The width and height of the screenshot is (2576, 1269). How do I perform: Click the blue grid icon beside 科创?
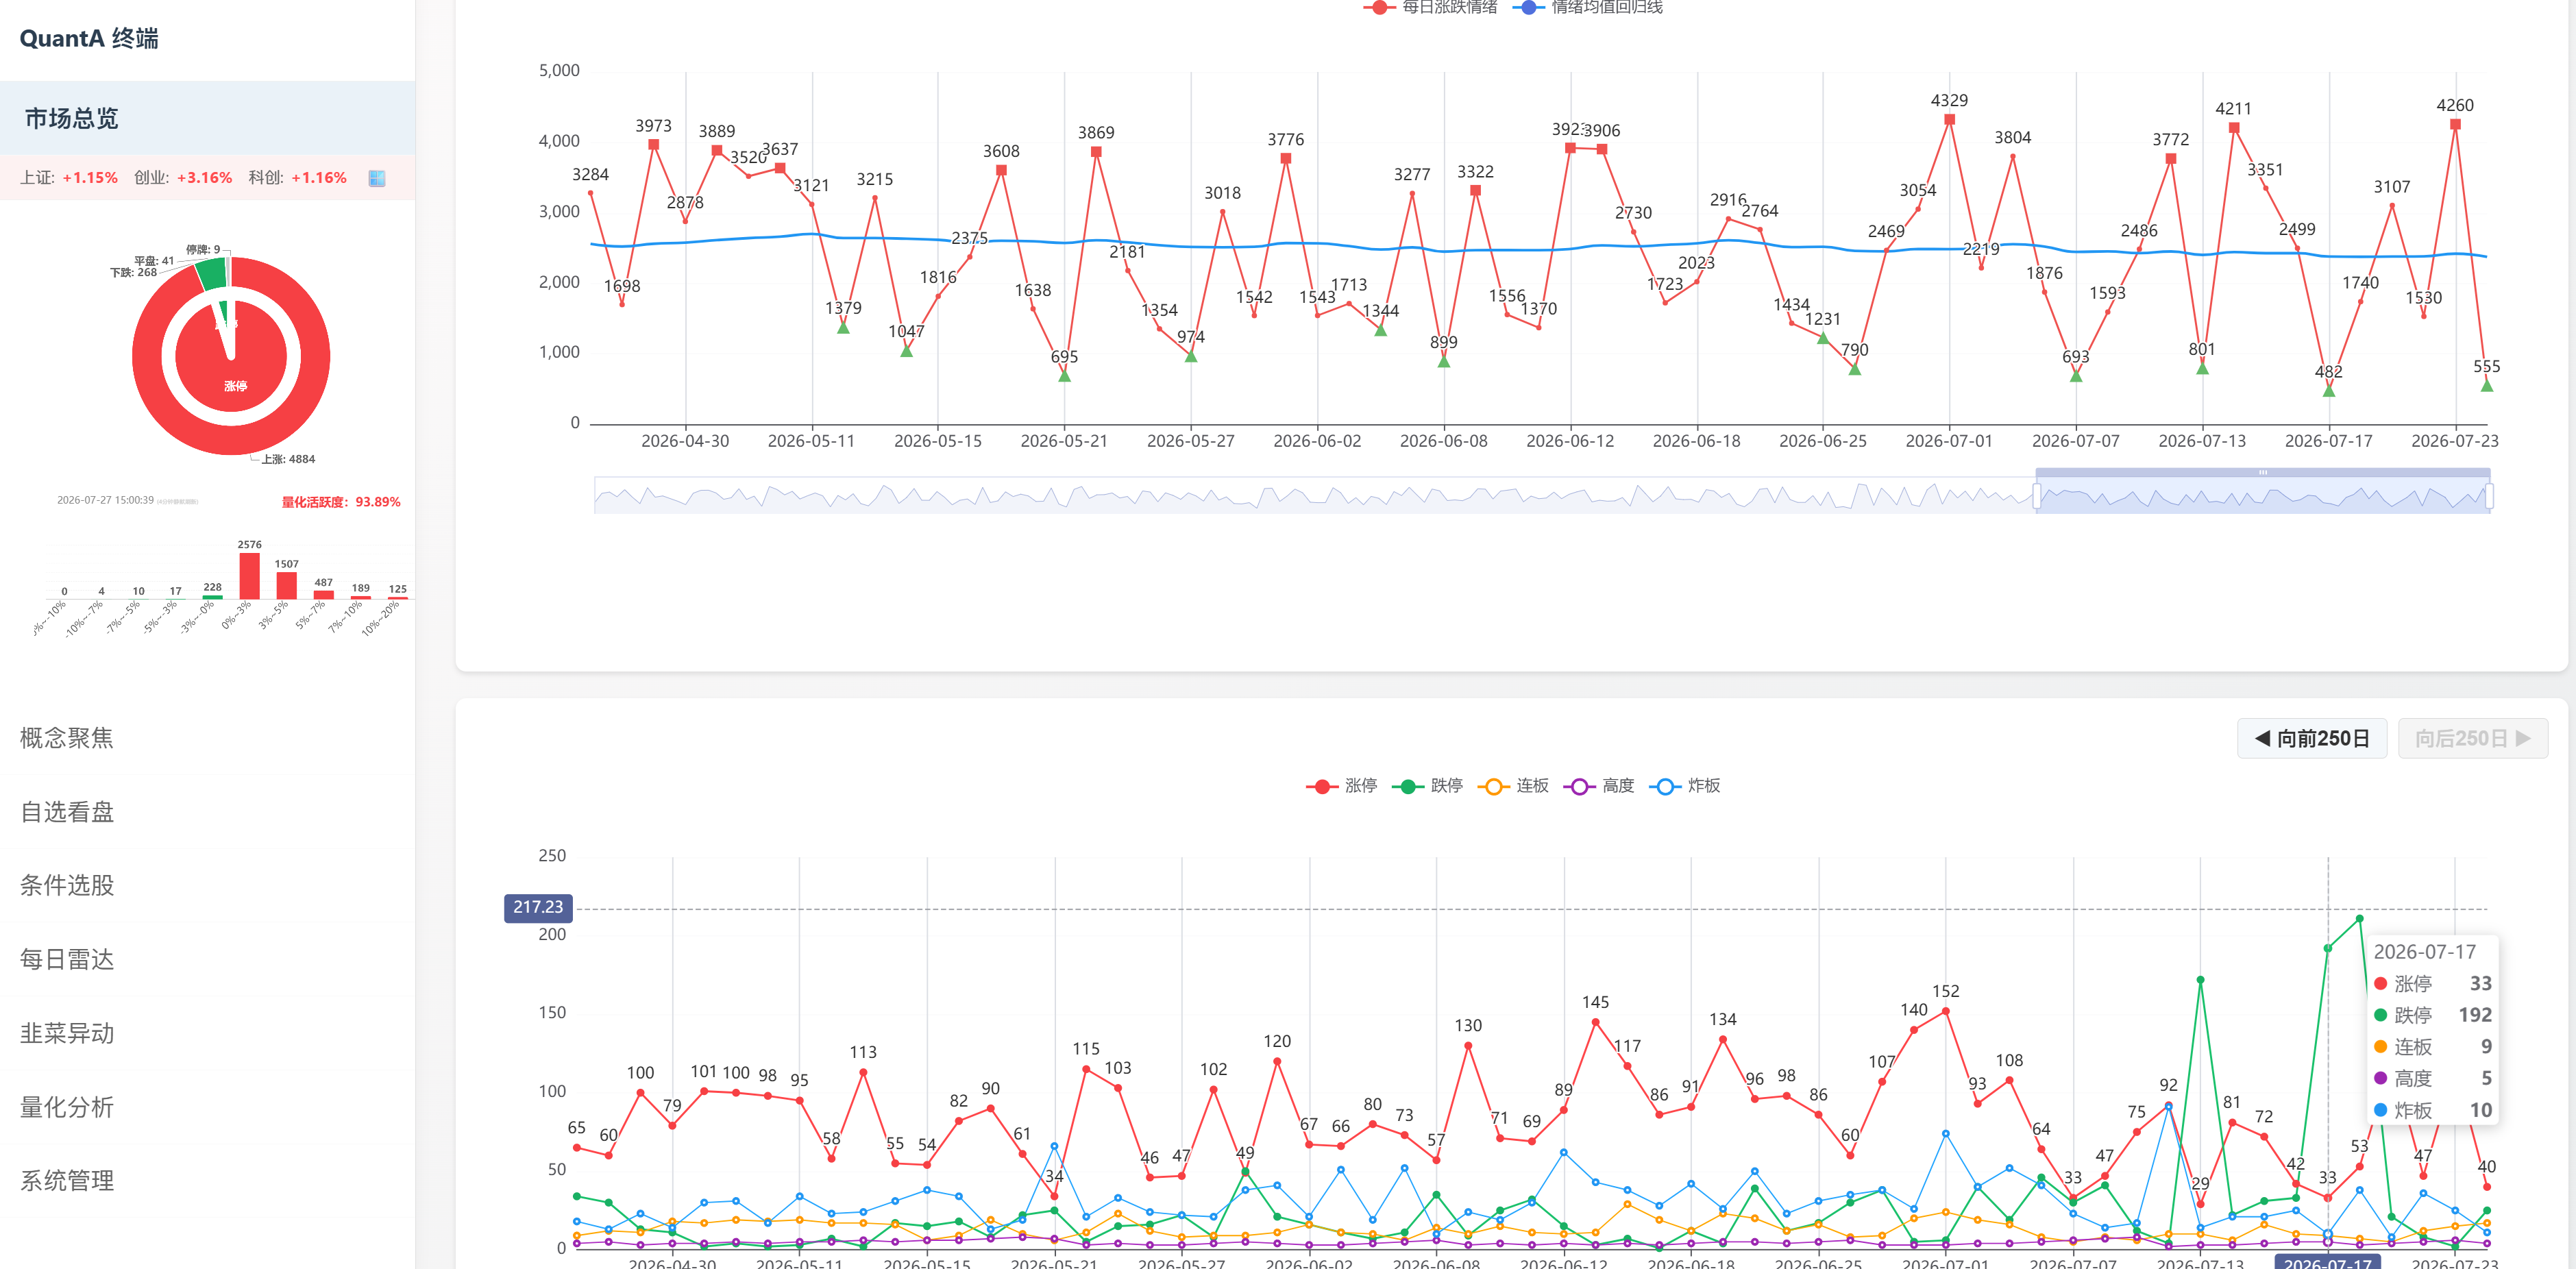377,178
